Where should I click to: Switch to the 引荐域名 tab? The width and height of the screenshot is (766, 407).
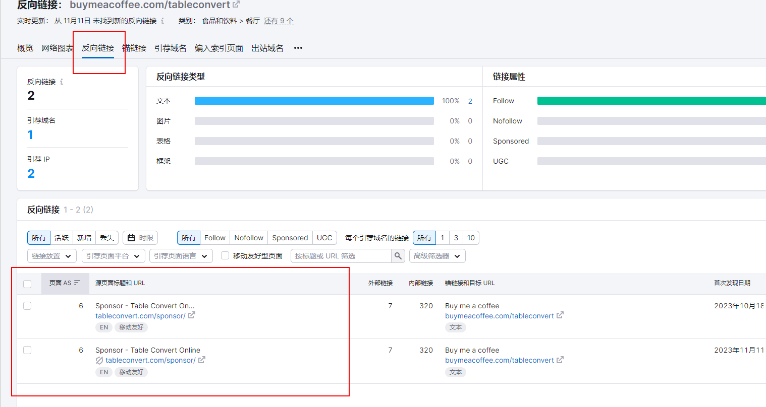[171, 48]
